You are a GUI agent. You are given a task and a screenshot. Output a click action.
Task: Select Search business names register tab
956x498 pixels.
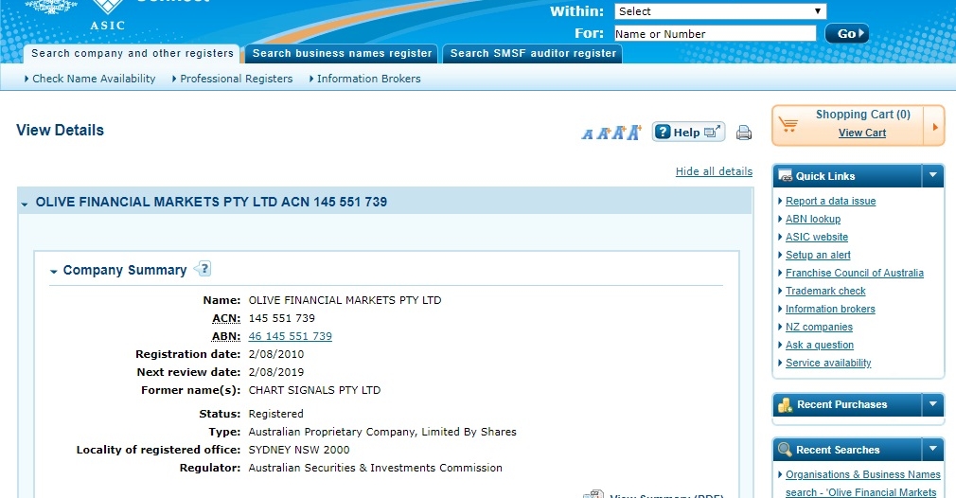342,54
